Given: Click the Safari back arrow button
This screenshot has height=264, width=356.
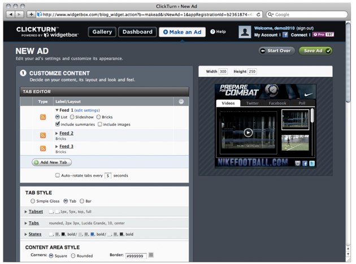Looking at the screenshot, I should (10, 15).
